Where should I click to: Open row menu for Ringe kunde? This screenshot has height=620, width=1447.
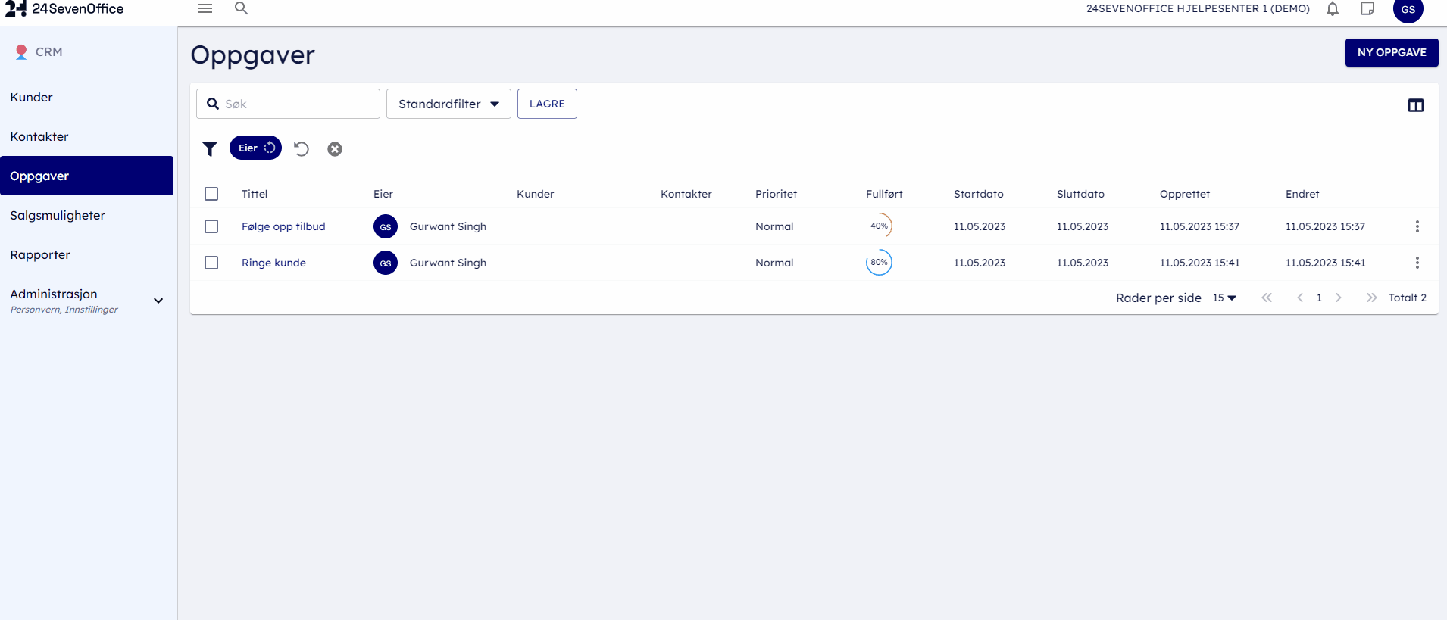click(1417, 263)
